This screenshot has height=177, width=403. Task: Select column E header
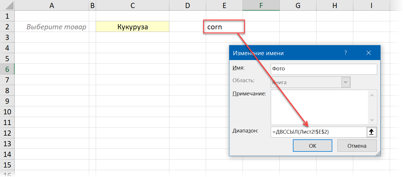(x=224, y=5)
